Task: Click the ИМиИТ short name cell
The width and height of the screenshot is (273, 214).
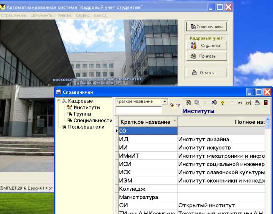Action: pos(148,156)
